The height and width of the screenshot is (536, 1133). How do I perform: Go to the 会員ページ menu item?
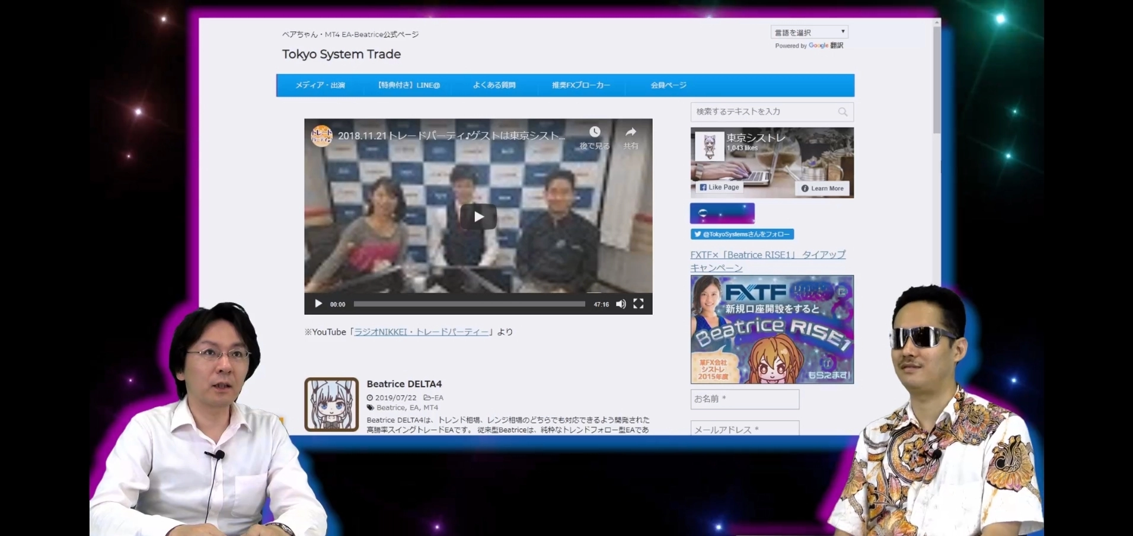668,85
